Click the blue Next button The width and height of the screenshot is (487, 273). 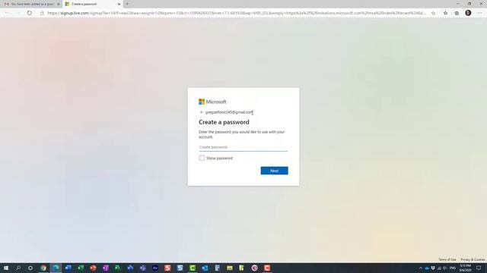point(274,171)
